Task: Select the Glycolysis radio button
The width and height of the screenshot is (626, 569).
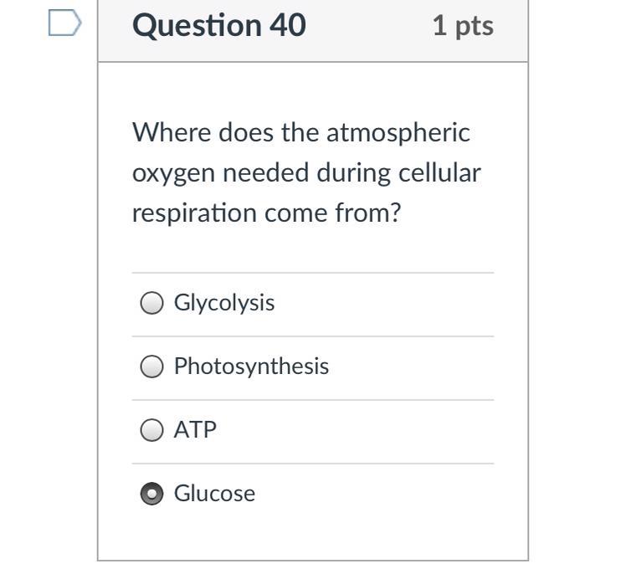Action: pos(151,303)
